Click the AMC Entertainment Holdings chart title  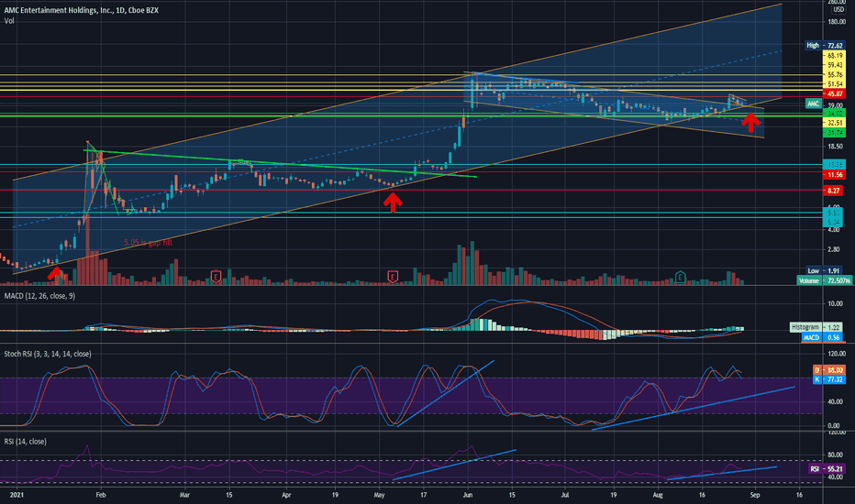[82, 10]
